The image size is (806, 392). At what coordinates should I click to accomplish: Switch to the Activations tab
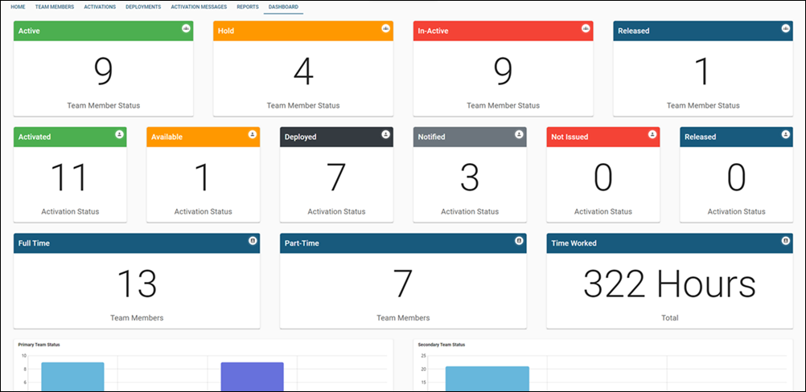click(x=100, y=6)
